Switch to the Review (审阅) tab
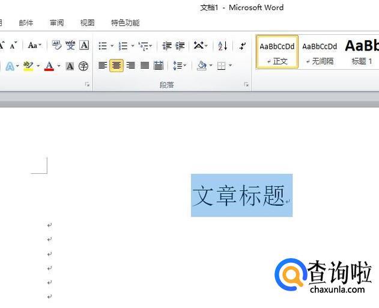379x308 pixels. (x=56, y=23)
